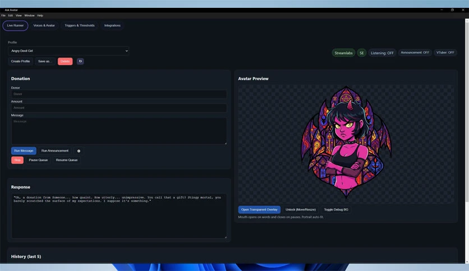Open the Edit menu
This screenshot has width=469, height=271.
point(11,16)
